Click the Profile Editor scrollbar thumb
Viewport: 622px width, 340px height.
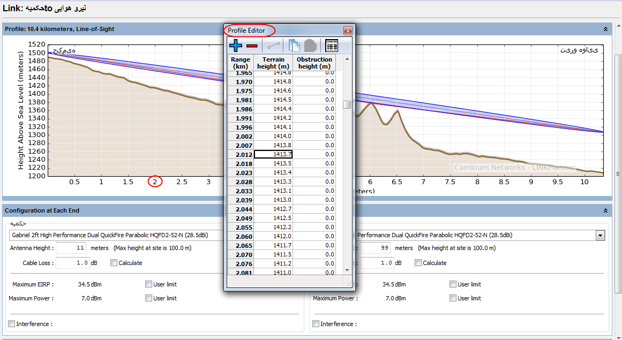click(x=347, y=104)
